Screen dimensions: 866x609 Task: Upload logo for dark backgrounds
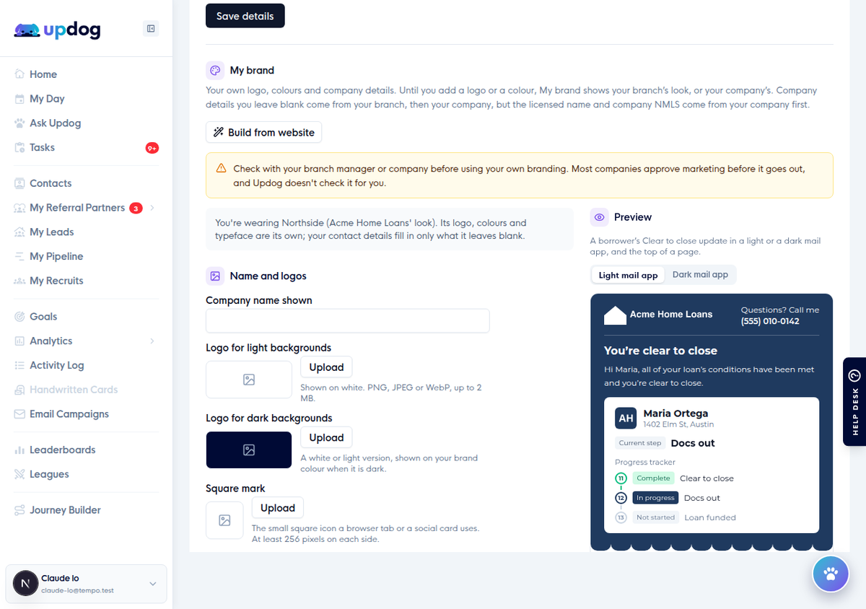326,437
